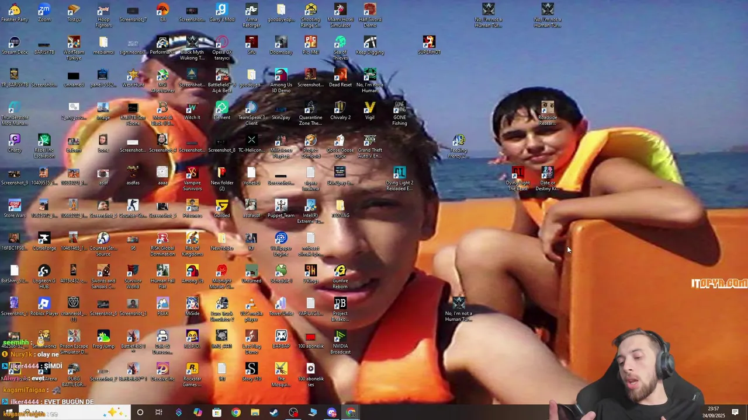Click the Midnight Murder Club icon
This screenshot has height=420, width=748.
[x=221, y=276]
